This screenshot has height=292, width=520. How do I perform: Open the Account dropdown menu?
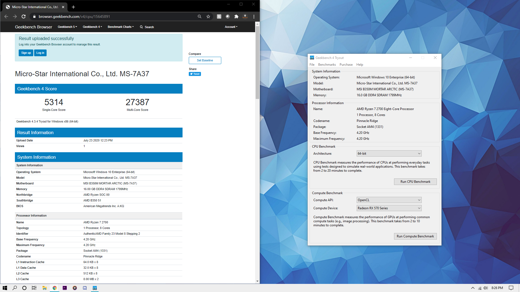(231, 27)
